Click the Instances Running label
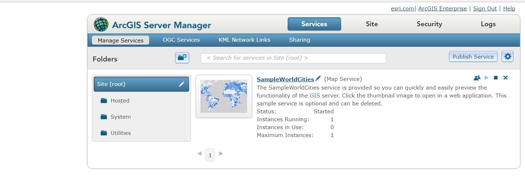The width and height of the screenshot is (525, 191). point(283,119)
